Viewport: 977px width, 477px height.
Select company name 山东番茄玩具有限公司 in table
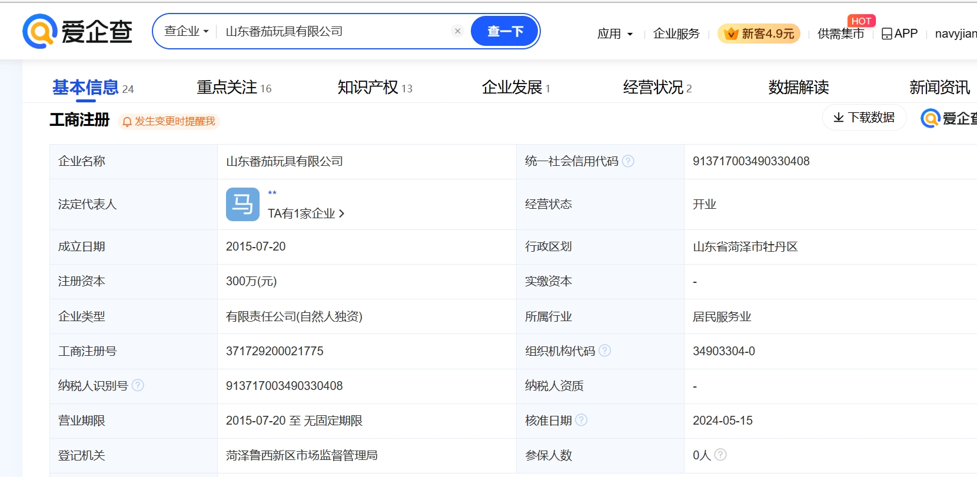click(284, 161)
